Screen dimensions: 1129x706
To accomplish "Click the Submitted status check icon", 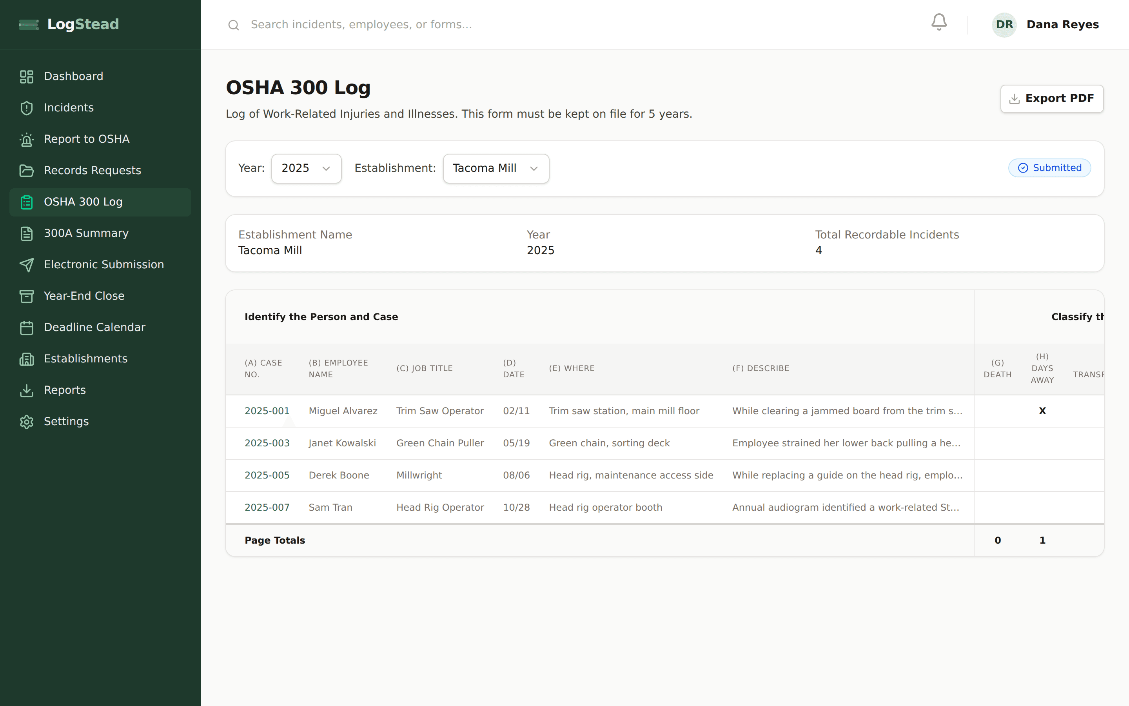I will click(1023, 168).
